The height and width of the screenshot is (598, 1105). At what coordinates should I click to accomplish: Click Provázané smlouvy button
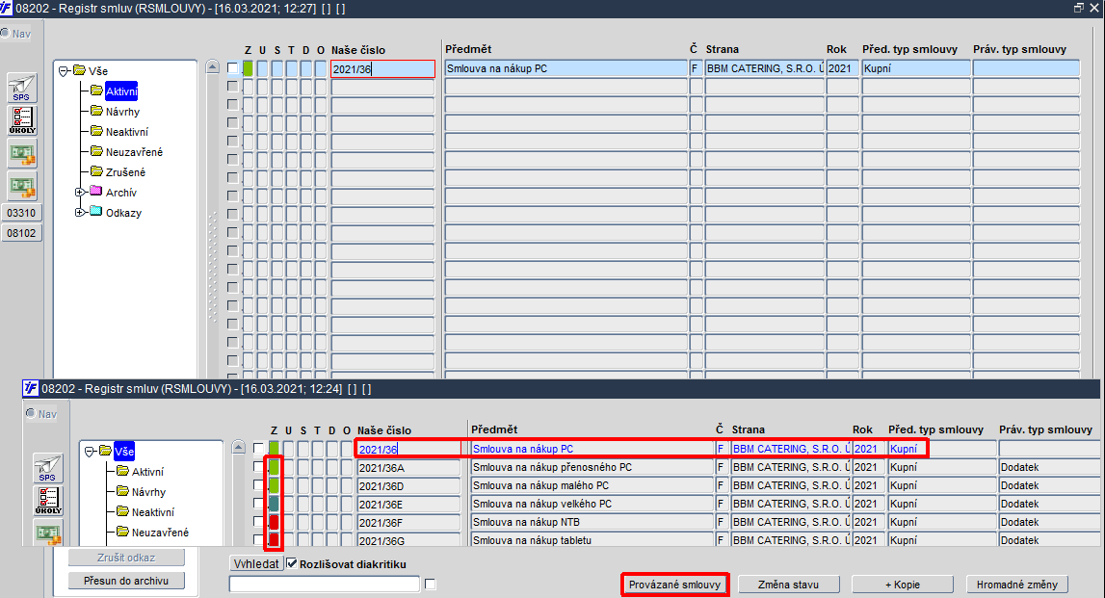(674, 585)
